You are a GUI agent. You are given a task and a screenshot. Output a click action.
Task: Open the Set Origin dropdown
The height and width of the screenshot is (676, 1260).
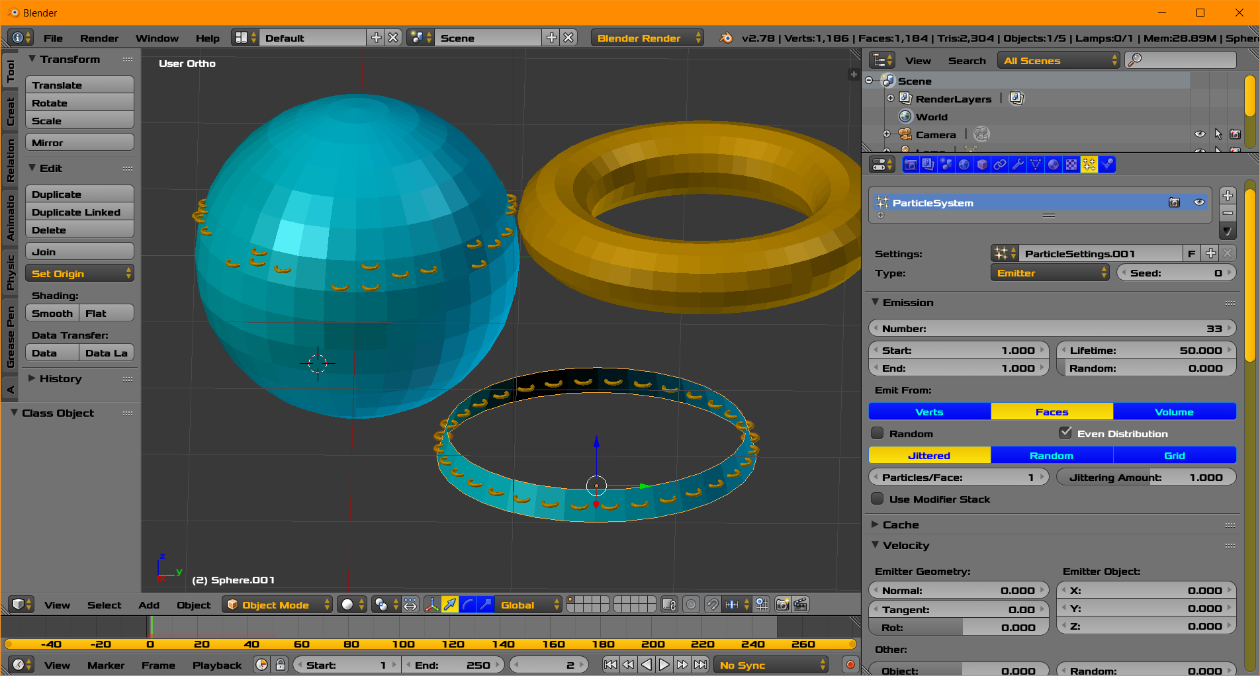click(x=79, y=273)
